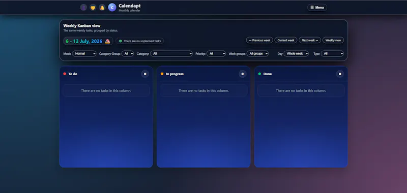Click the 'In progress' column title
Screen dimensions: 407x193
click(175, 74)
